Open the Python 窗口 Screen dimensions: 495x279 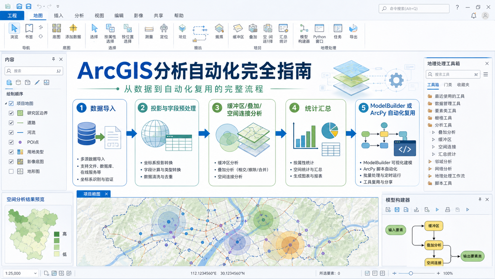click(319, 33)
